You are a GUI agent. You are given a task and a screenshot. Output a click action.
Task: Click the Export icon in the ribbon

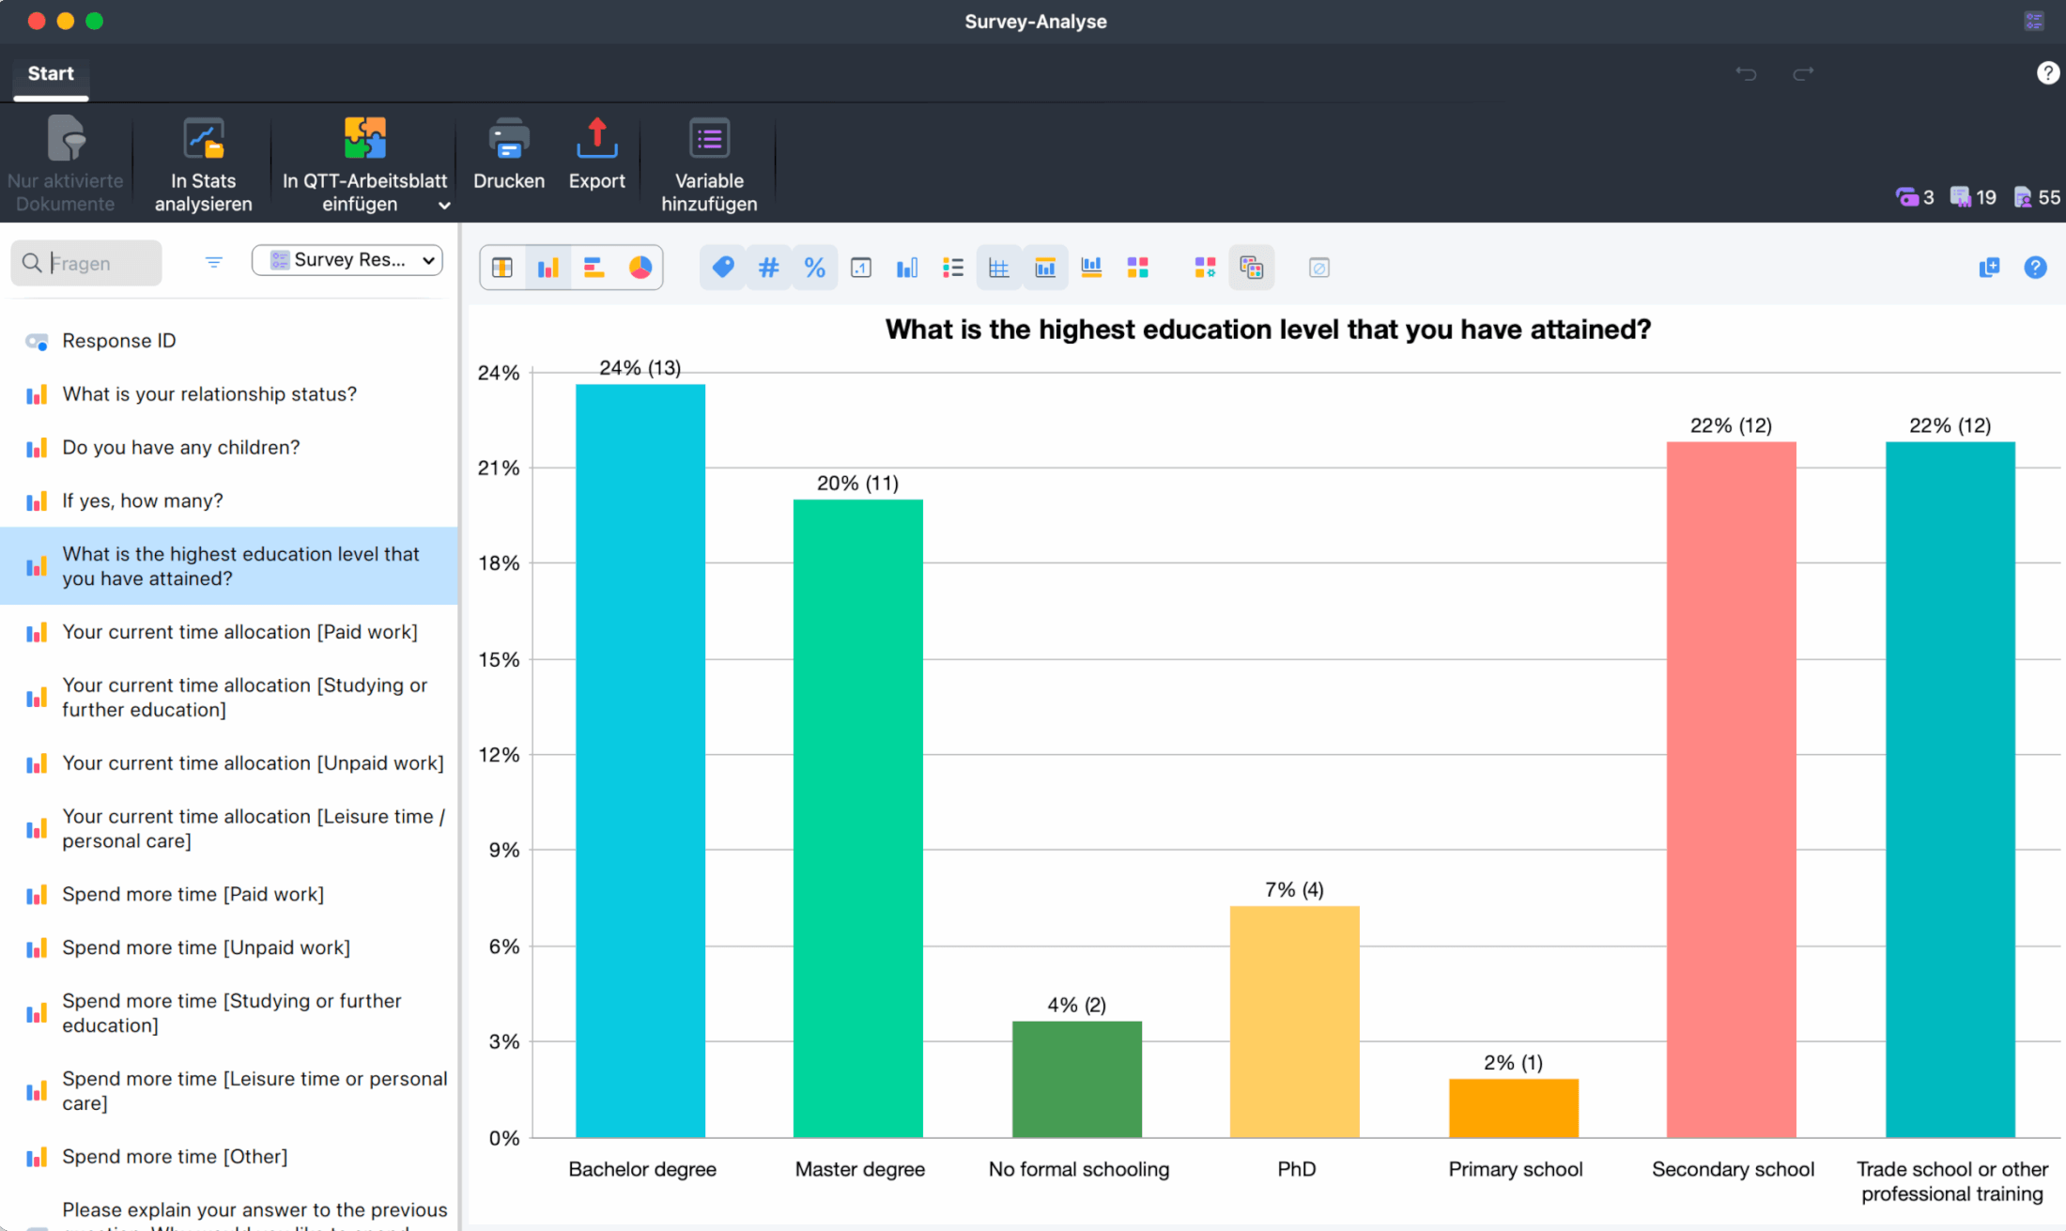pos(596,158)
